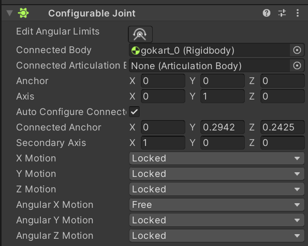Click the Secondary Axis X input field

[x=163, y=143]
